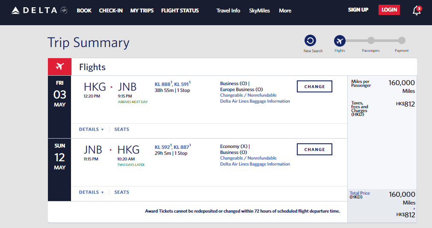Viewport: 432px width, 228px height.
Task: Open the Travel Info menu
Action: click(x=228, y=10)
